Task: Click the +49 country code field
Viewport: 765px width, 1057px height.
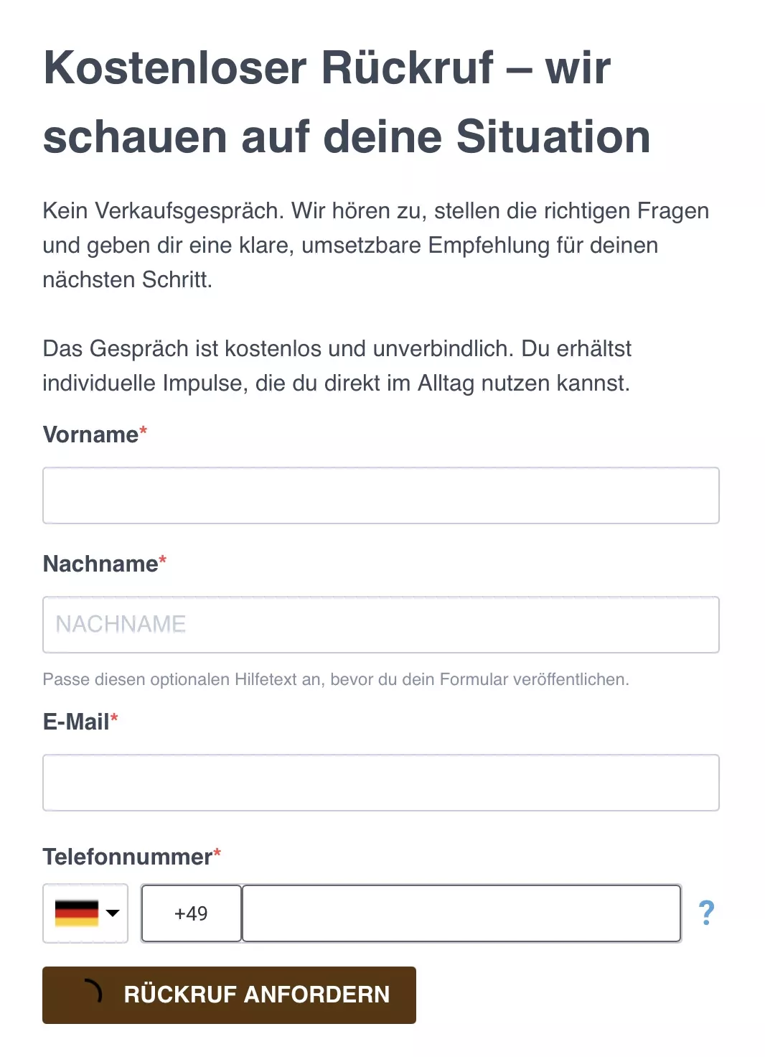Action: 191,913
